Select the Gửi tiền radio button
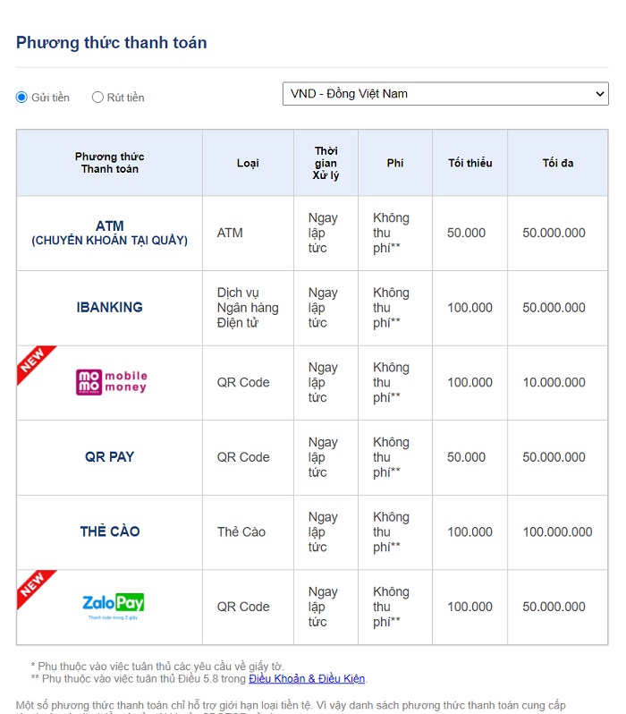 [x=22, y=97]
